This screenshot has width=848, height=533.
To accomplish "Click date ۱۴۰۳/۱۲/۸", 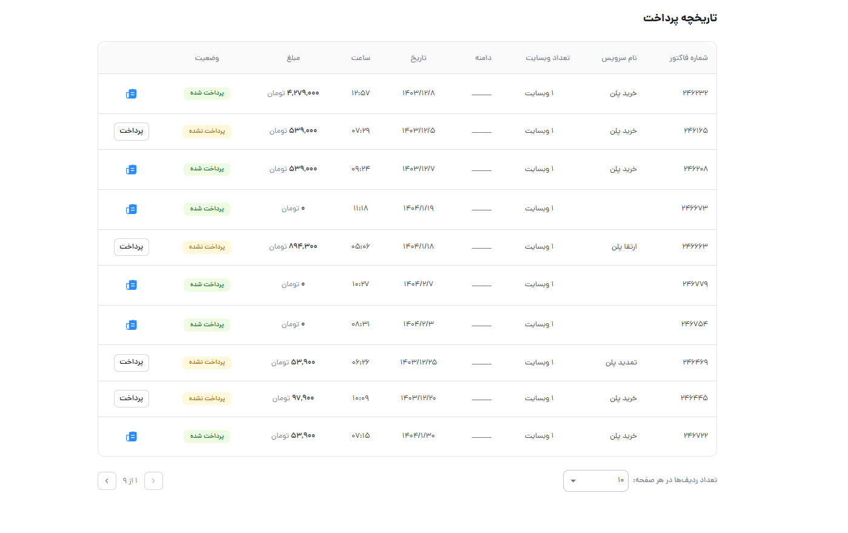I will 418,93.
